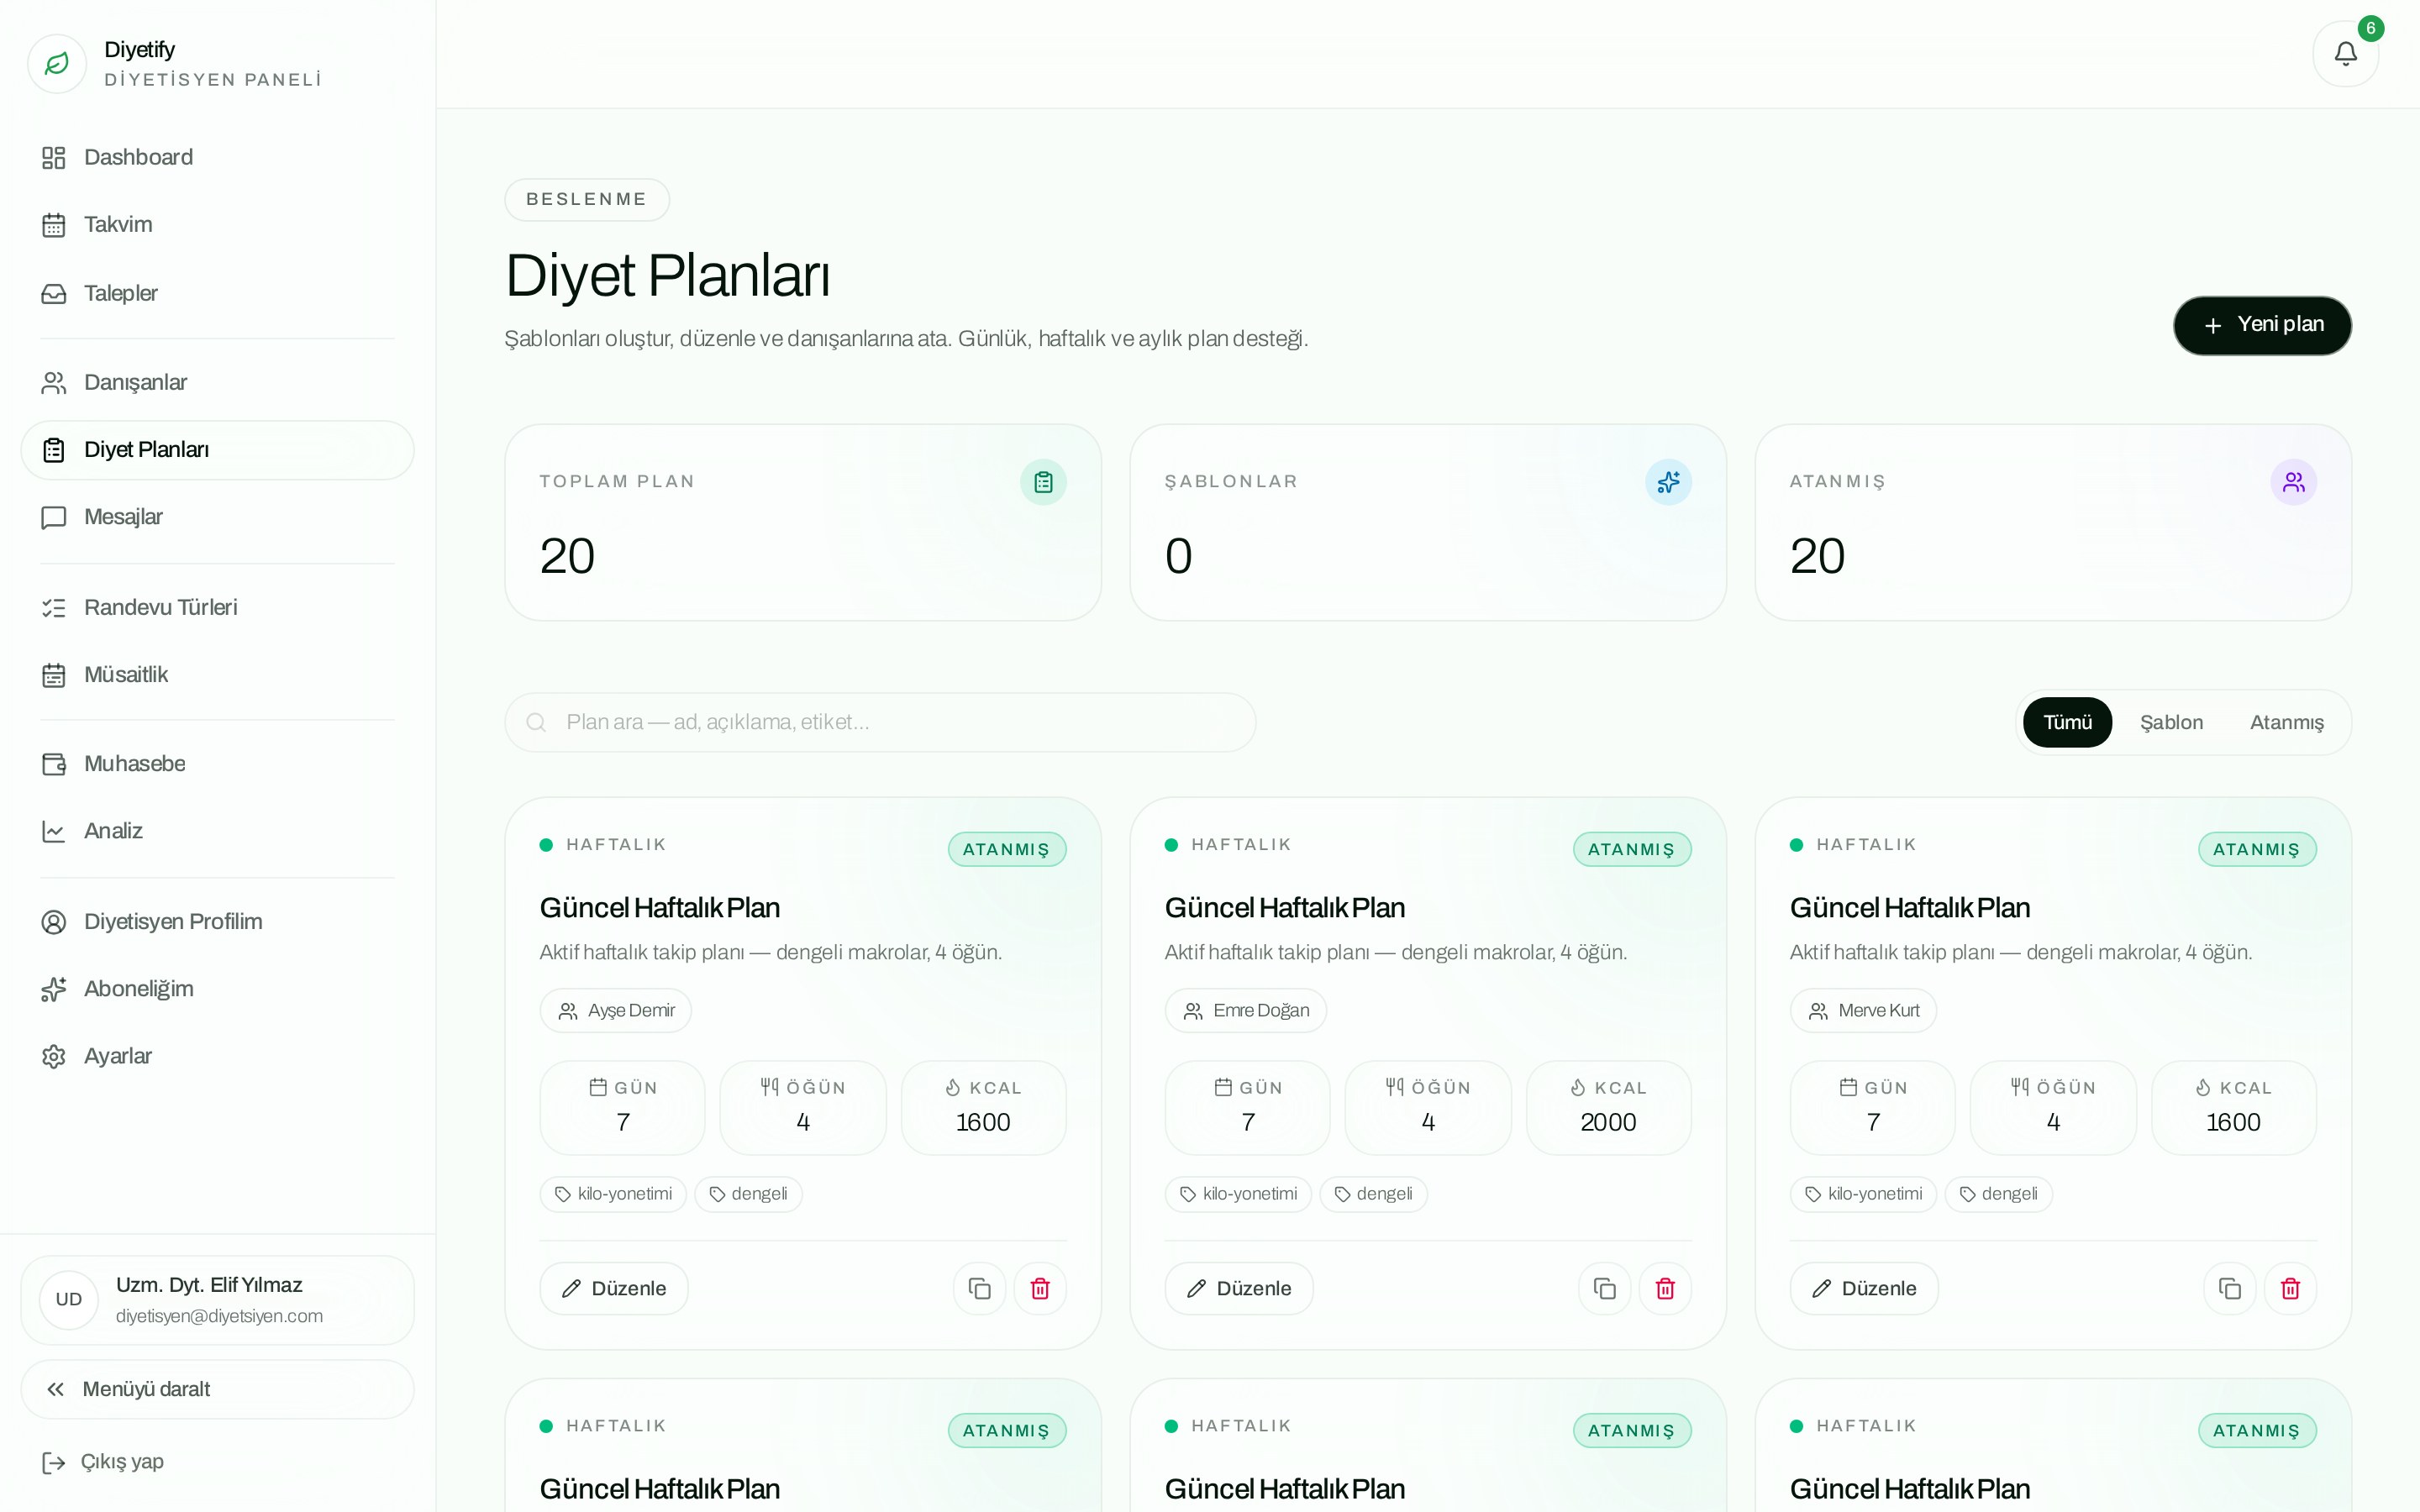The height and width of the screenshot is (1512, 2420).
Task: Click the Talepler inbox icon
Action: 54,294
